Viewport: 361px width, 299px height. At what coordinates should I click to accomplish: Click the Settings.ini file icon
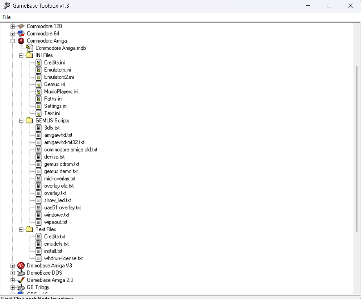click(38, 106)
